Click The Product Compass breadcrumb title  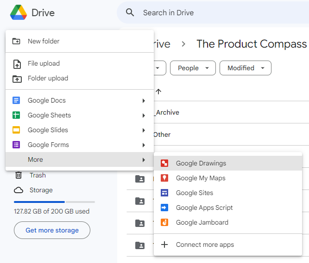pyautogui.click(x=252, y=44)
